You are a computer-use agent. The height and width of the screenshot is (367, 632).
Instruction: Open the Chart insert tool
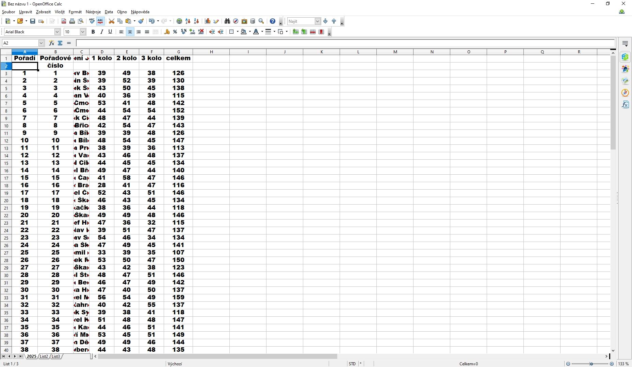pyautogui.click(x=208, y=21)
